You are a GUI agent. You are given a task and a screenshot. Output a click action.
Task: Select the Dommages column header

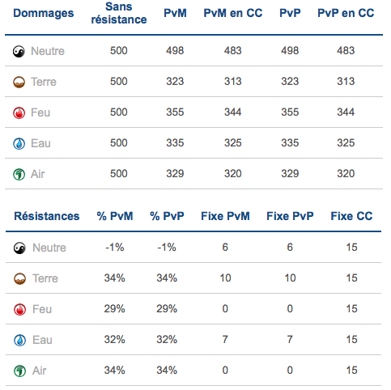point(44,13)
